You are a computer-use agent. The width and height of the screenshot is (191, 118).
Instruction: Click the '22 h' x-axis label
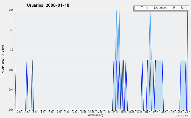click(x=180, y=112)
